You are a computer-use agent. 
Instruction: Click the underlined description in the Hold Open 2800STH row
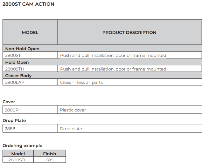click(x=113, y=69)
